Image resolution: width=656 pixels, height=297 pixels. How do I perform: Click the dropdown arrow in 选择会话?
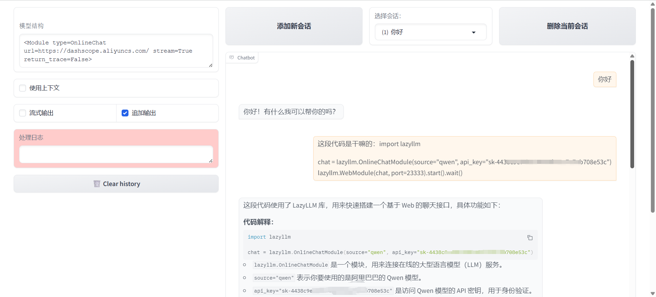(x=474, y=32)
